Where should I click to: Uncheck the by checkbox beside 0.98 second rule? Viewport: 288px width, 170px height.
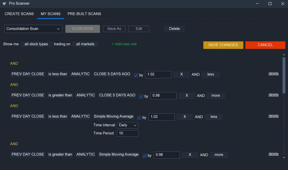tap(141, 96)
